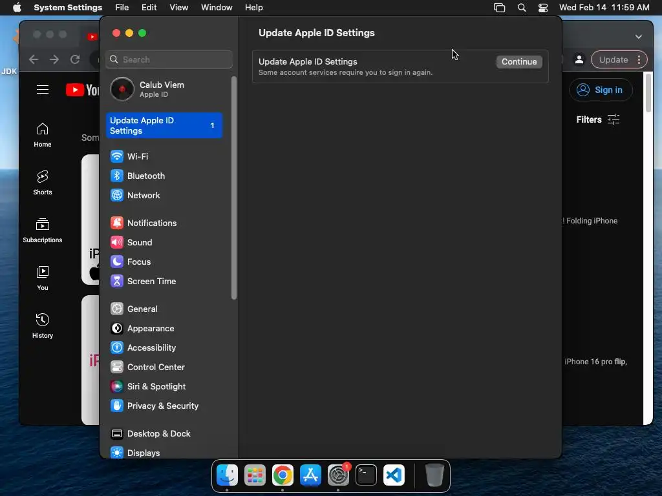Open YouTube Shorts
662x496 pixels.
click(43, 183)
